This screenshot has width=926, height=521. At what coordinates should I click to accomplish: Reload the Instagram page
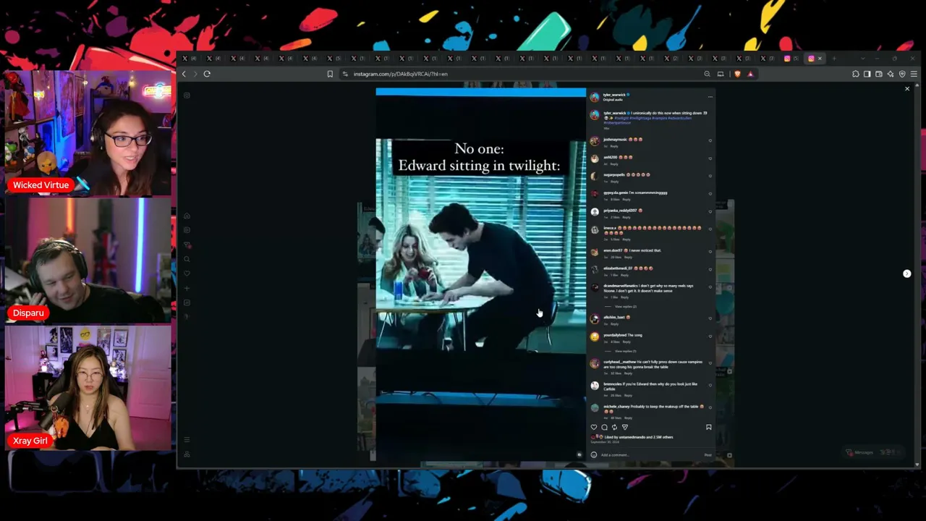pyautogui.click(x=207, y=74)
